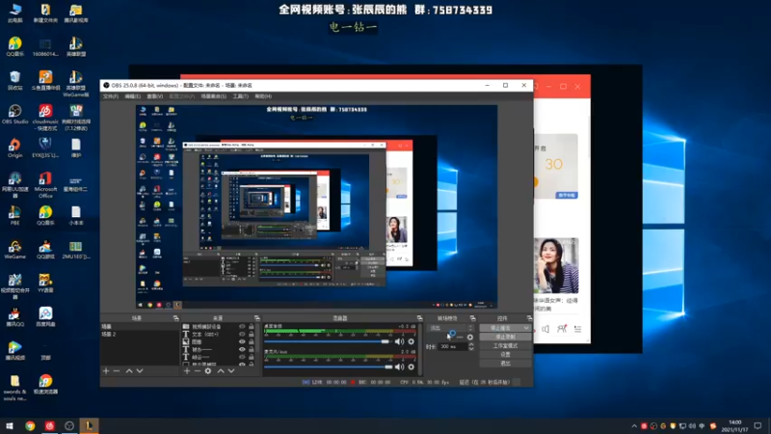The width and height of the screenshot is (771, 434).
Task: Open the WeGame desktop shortcut
Action: (14, 250)
